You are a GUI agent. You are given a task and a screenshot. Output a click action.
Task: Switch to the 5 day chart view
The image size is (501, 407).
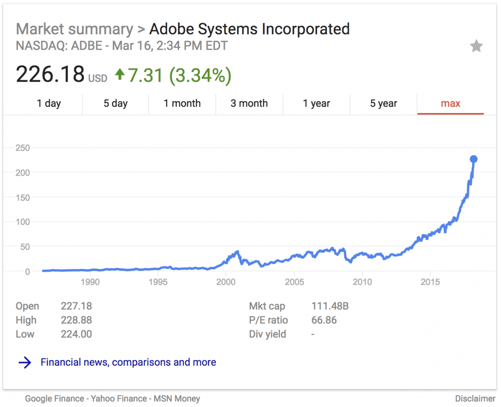[x=116, y=103]
